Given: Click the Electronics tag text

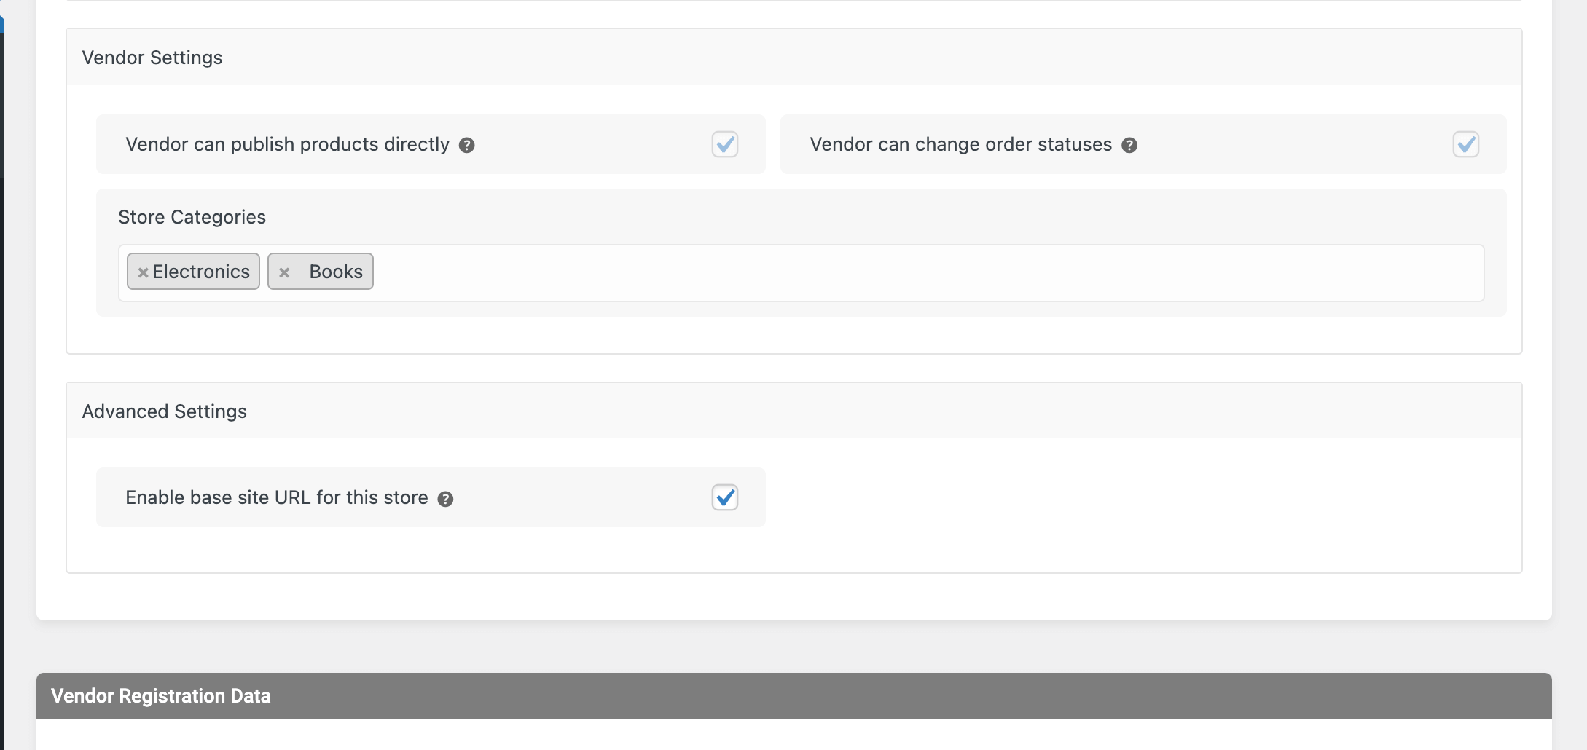Looking at the screenshot, I should pos(201,272).
